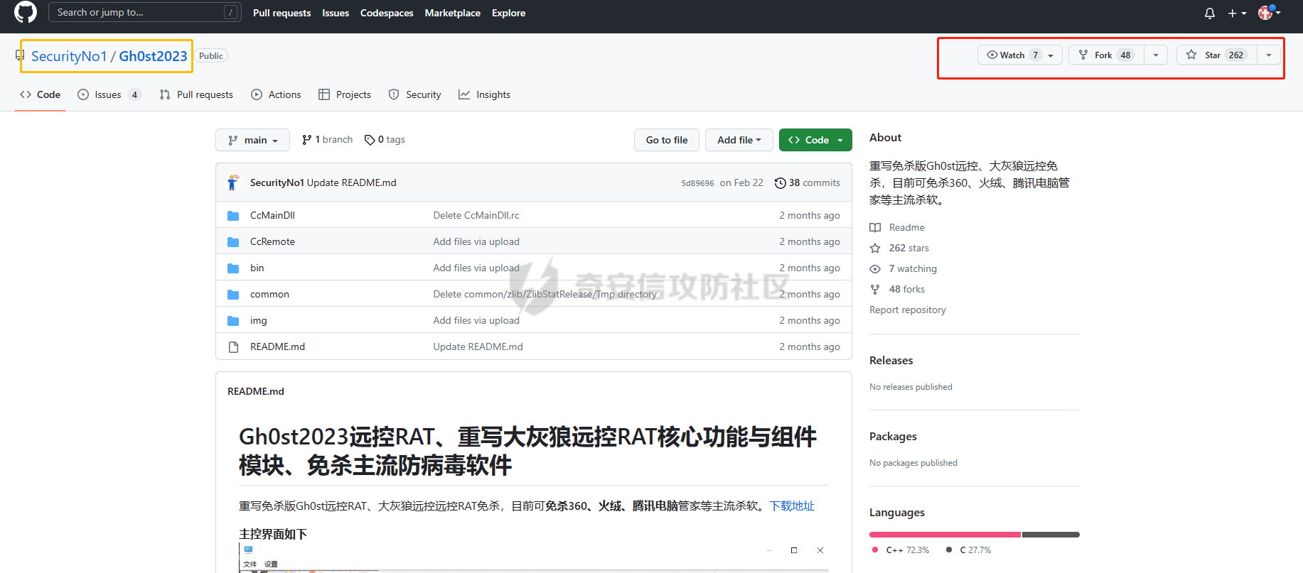Open the Projects tab

click(345, 94)
